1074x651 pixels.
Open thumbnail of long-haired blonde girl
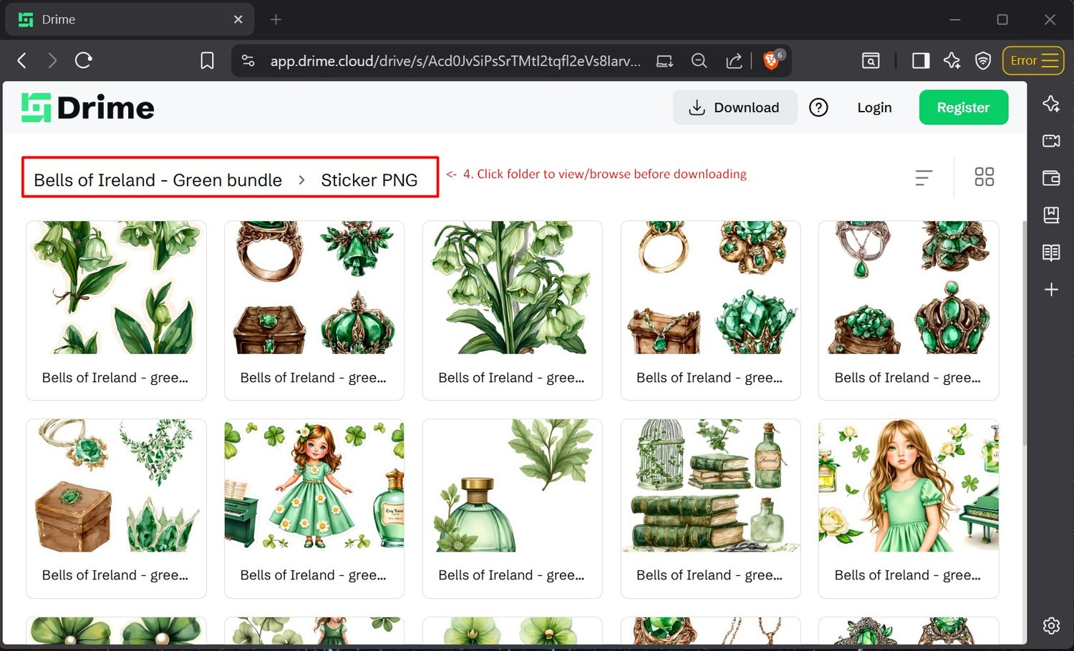tap(909, 486)
